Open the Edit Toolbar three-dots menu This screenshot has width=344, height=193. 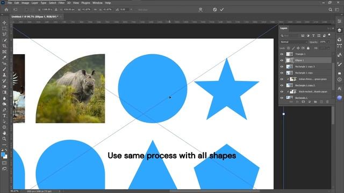tap(4, 145)
